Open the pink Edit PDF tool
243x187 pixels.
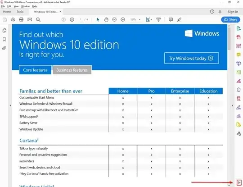point(238,46)
